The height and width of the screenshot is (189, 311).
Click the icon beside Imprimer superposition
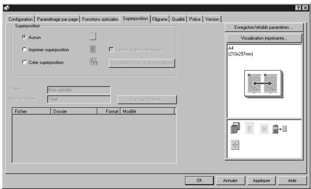93,49
